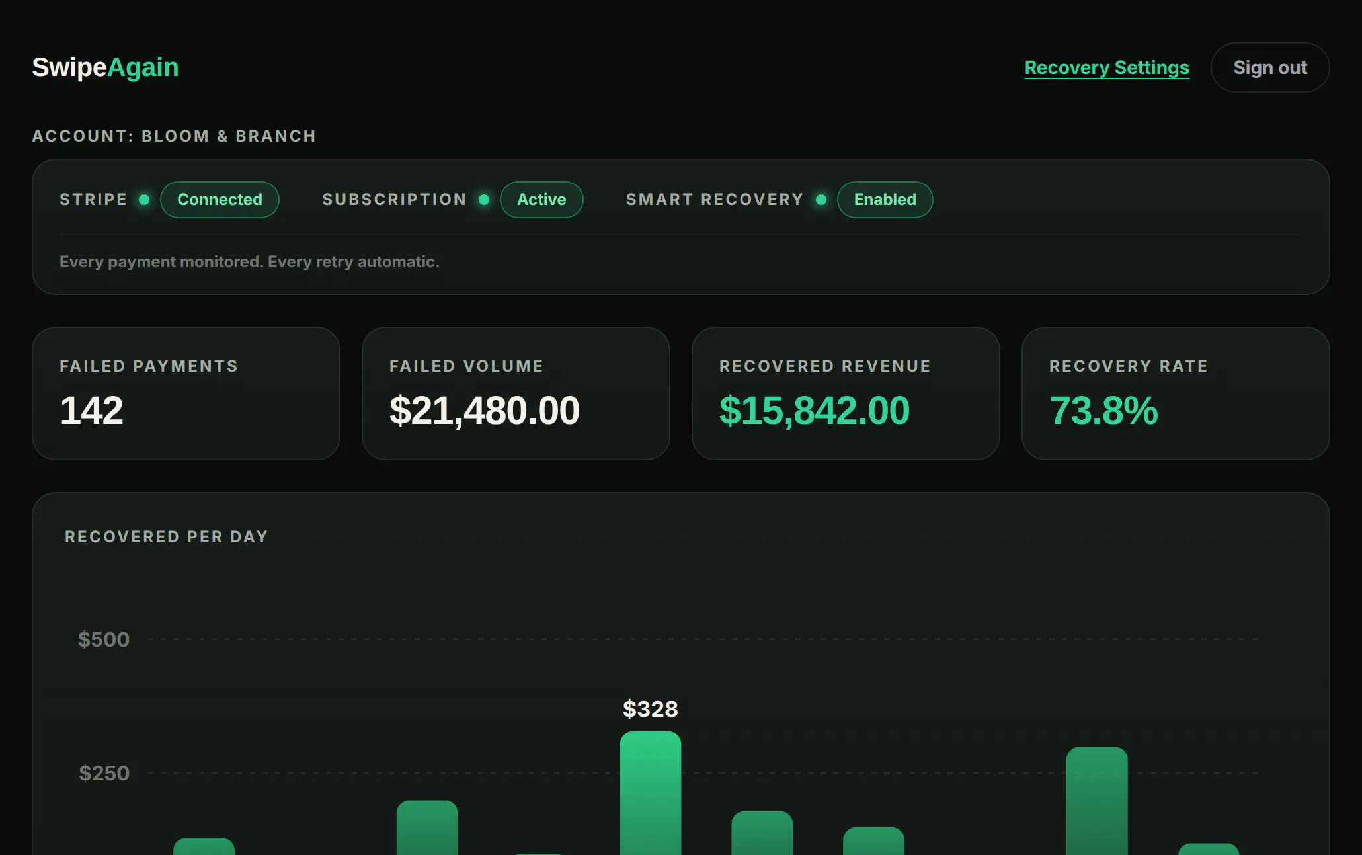Click the Failed Payments value 142
This screenshot has width=1362, height=855.
point(91,410)
